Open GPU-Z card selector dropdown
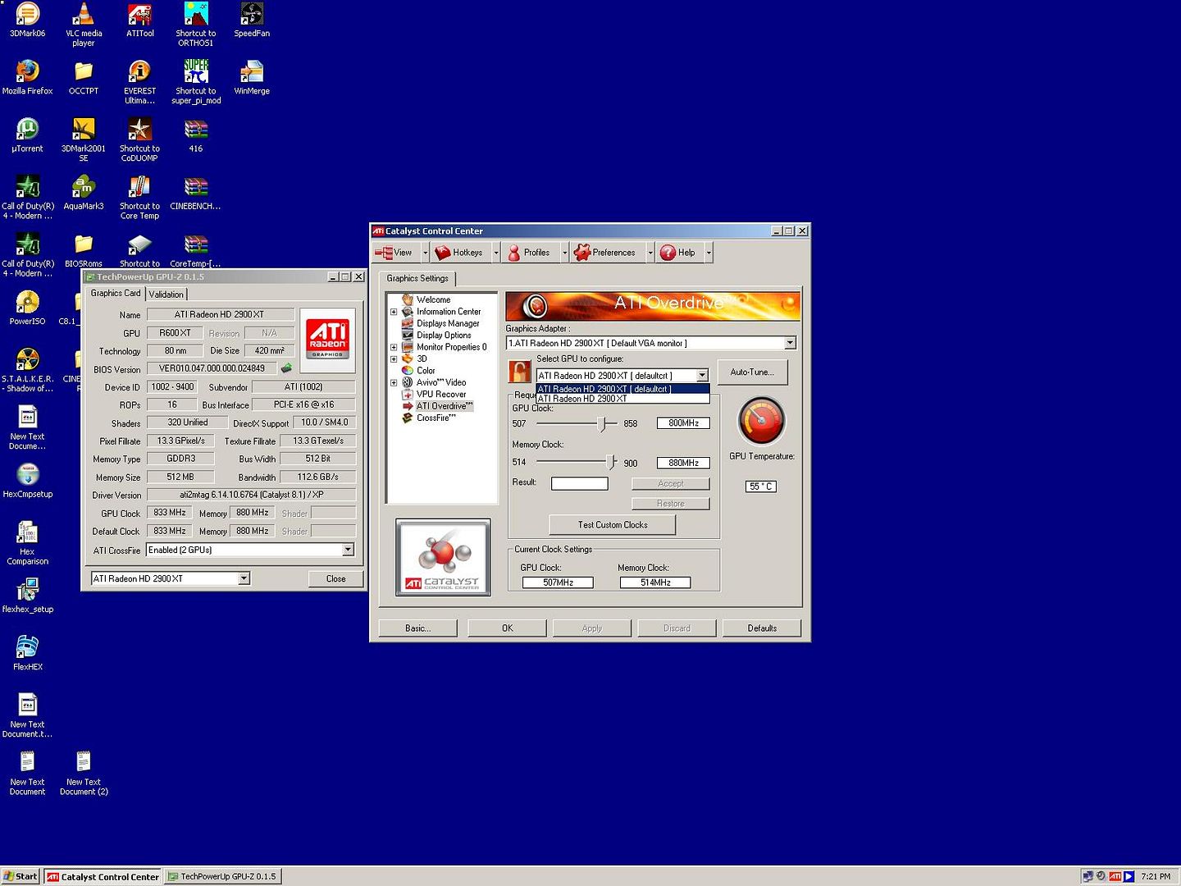This screenshot has height=886, width=1181. 244,578
